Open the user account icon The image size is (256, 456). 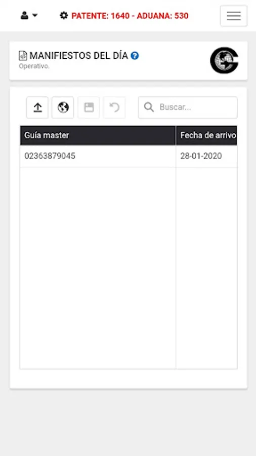coord(24,15)
